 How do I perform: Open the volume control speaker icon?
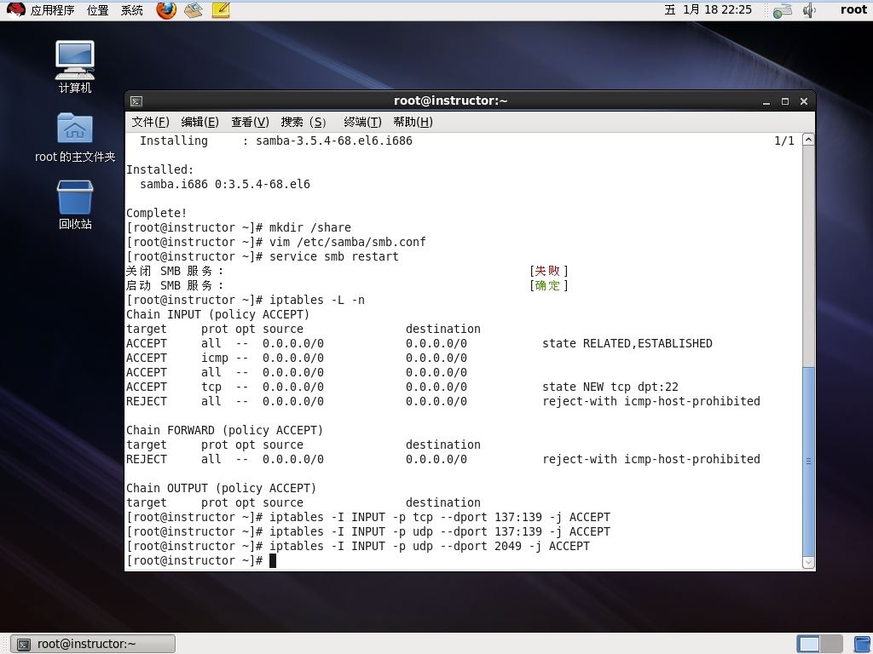(x=809, y=10)
